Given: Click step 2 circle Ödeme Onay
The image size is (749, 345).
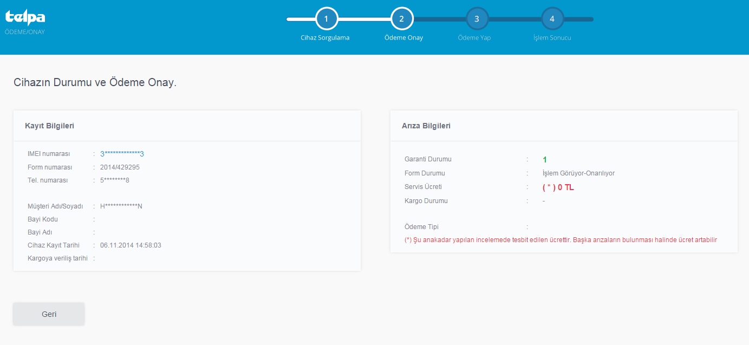Looking at the screenshot, I should tap(401, 19).
